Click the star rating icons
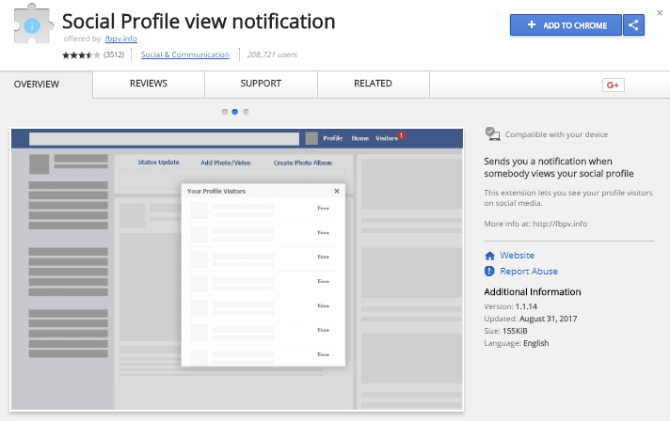The width and height of the screenshot is (670, 421). 81,55
